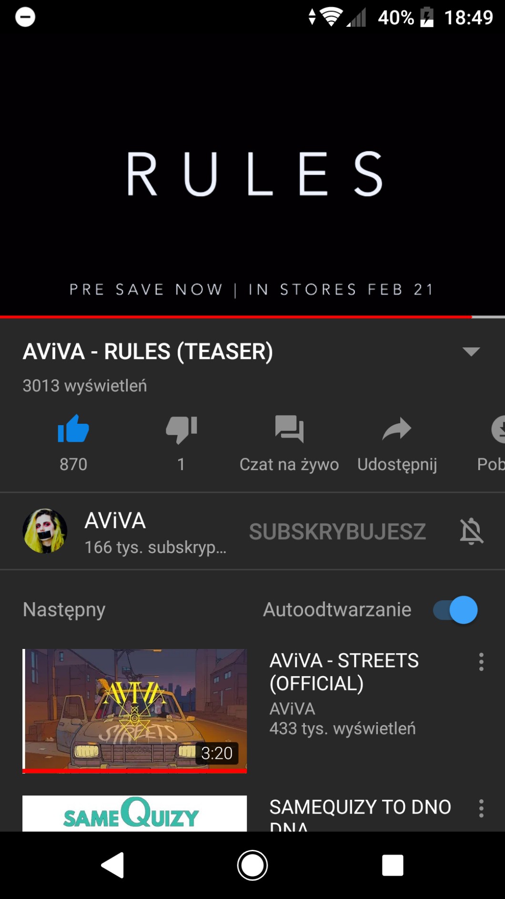Open options menu for AViVA - STREETS video

(481, 662)
